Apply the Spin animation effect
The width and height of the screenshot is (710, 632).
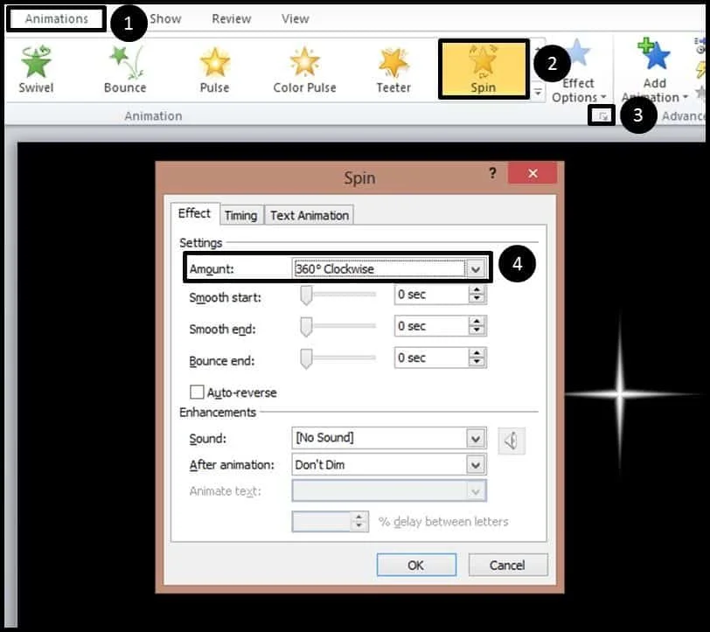[484, 69]
